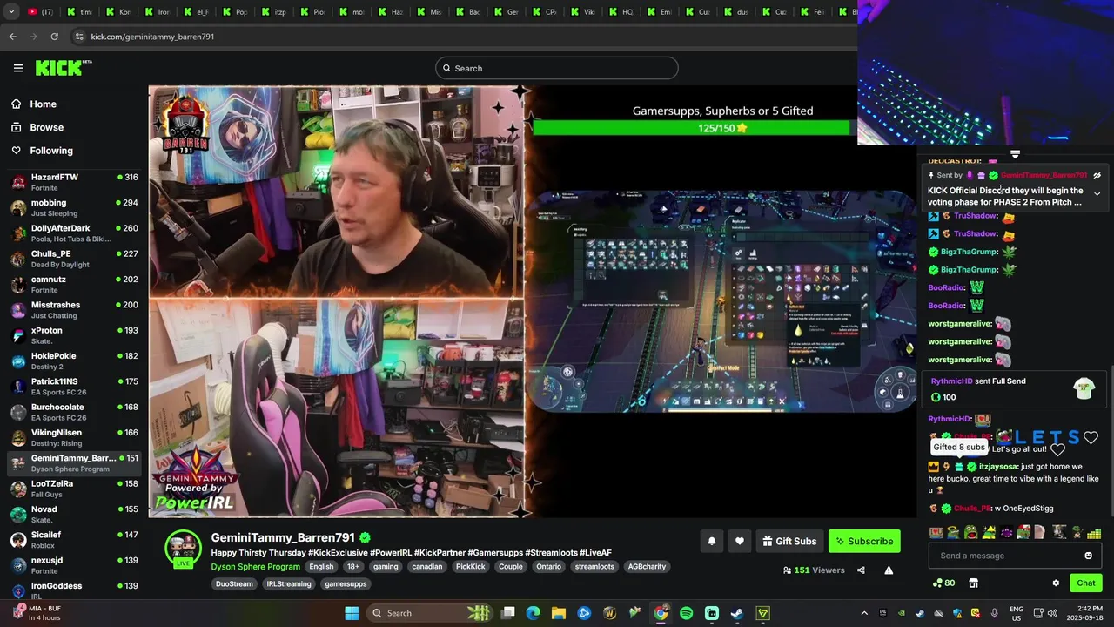Select the AGBcharity tag
The image size is (1114, 627).
(x=647, y=567)
